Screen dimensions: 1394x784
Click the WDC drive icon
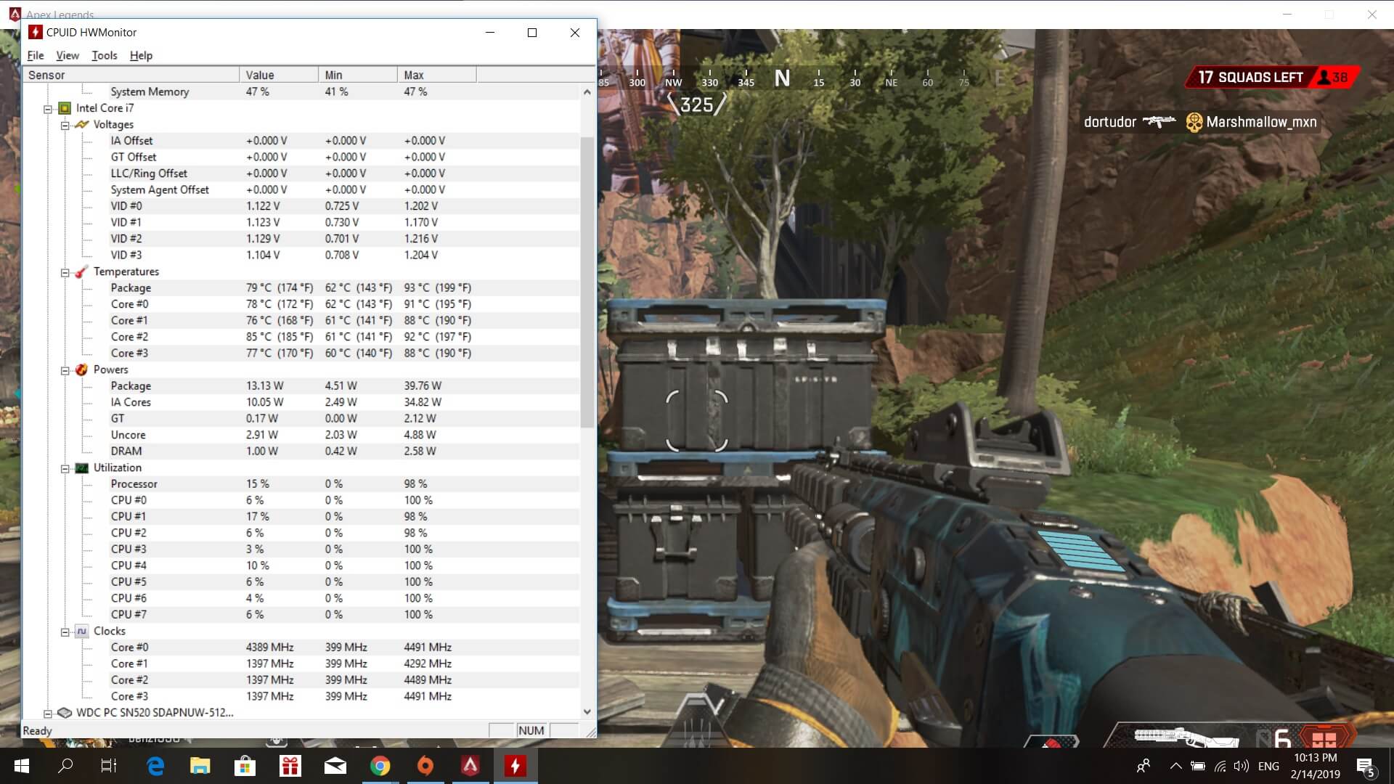(65, 712)
